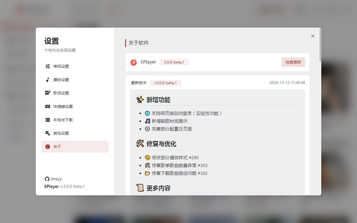Click the 3.0.0-beta.1 tag beside SPlayer
The width and height of the screenshot is (357, 223).
174,62
